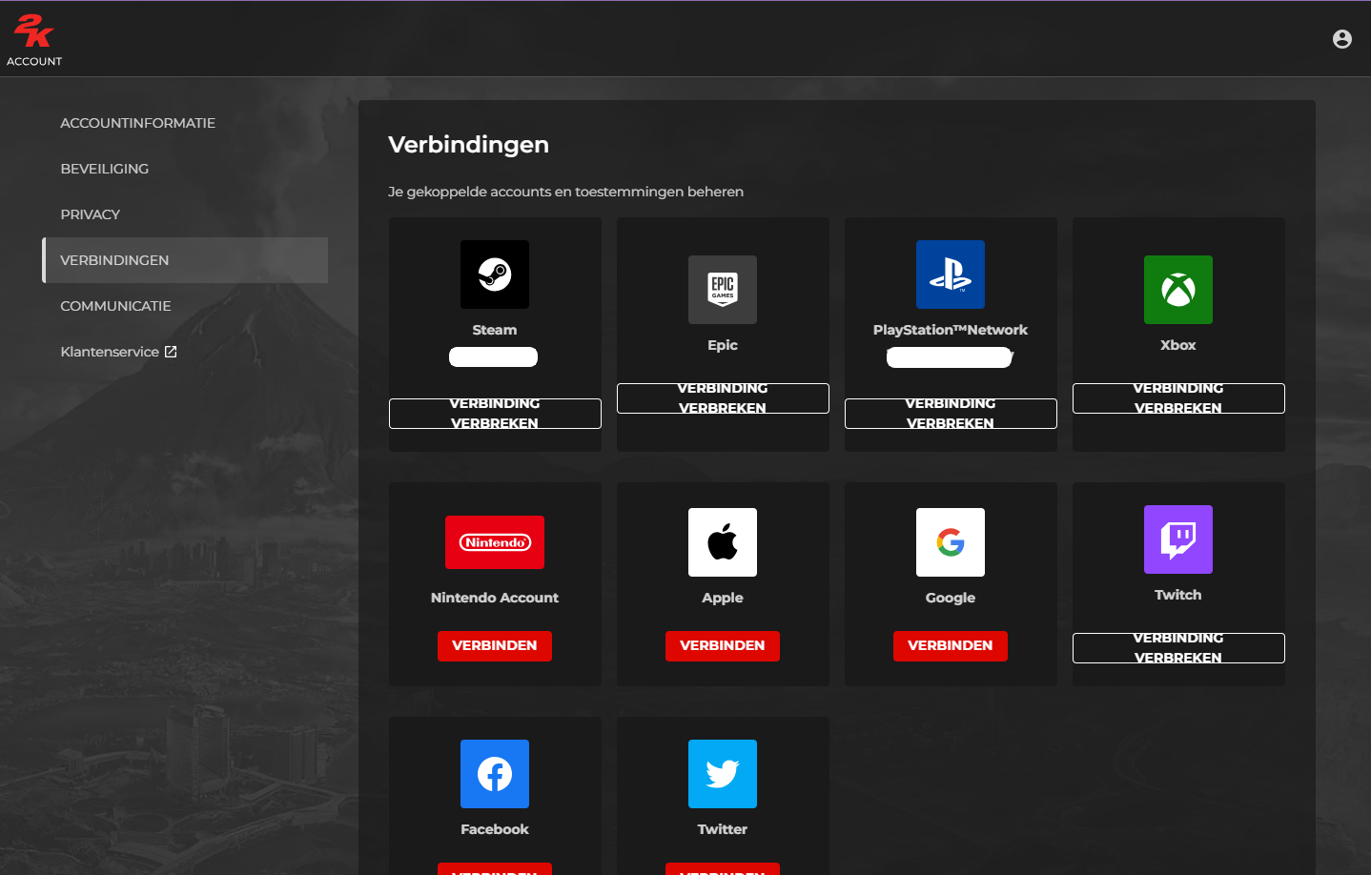The height and width of the screenshot is (875, 1371).
Task: Click the Google label text
Action: coord(951,598)
